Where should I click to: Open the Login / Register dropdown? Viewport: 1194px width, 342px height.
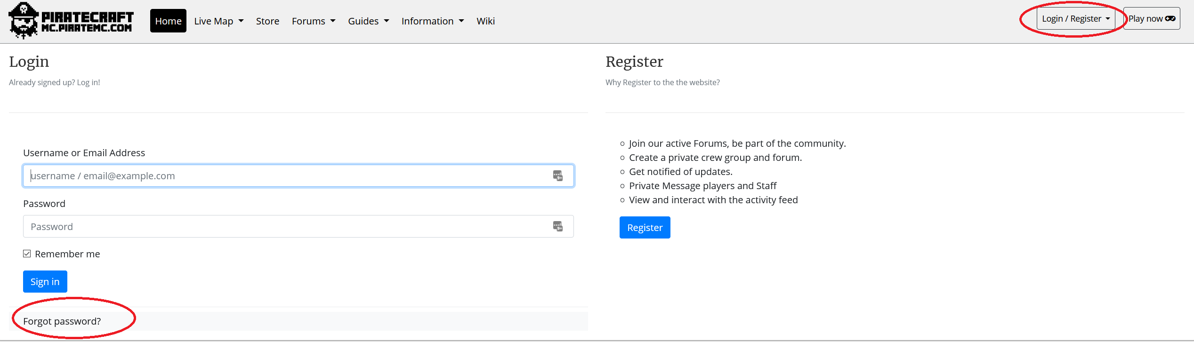click(1075, 19)
